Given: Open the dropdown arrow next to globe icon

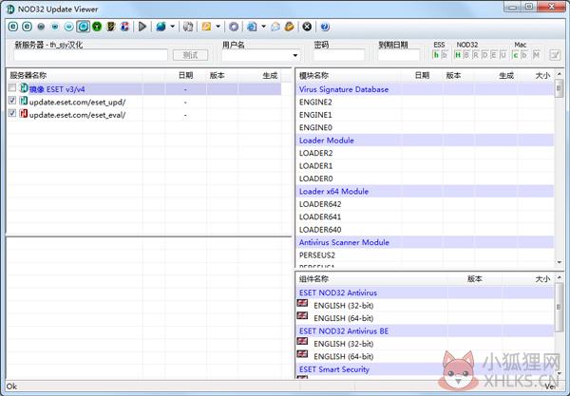Looking at the screenshot, I should click(172, 27).
